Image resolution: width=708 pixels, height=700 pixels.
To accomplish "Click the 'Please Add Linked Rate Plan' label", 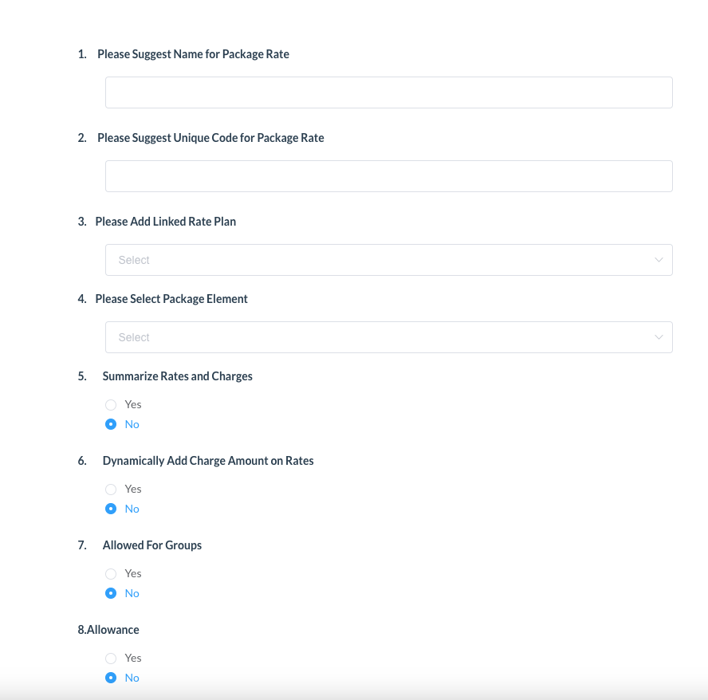I will pyautogui.click(x=165, y=222).
